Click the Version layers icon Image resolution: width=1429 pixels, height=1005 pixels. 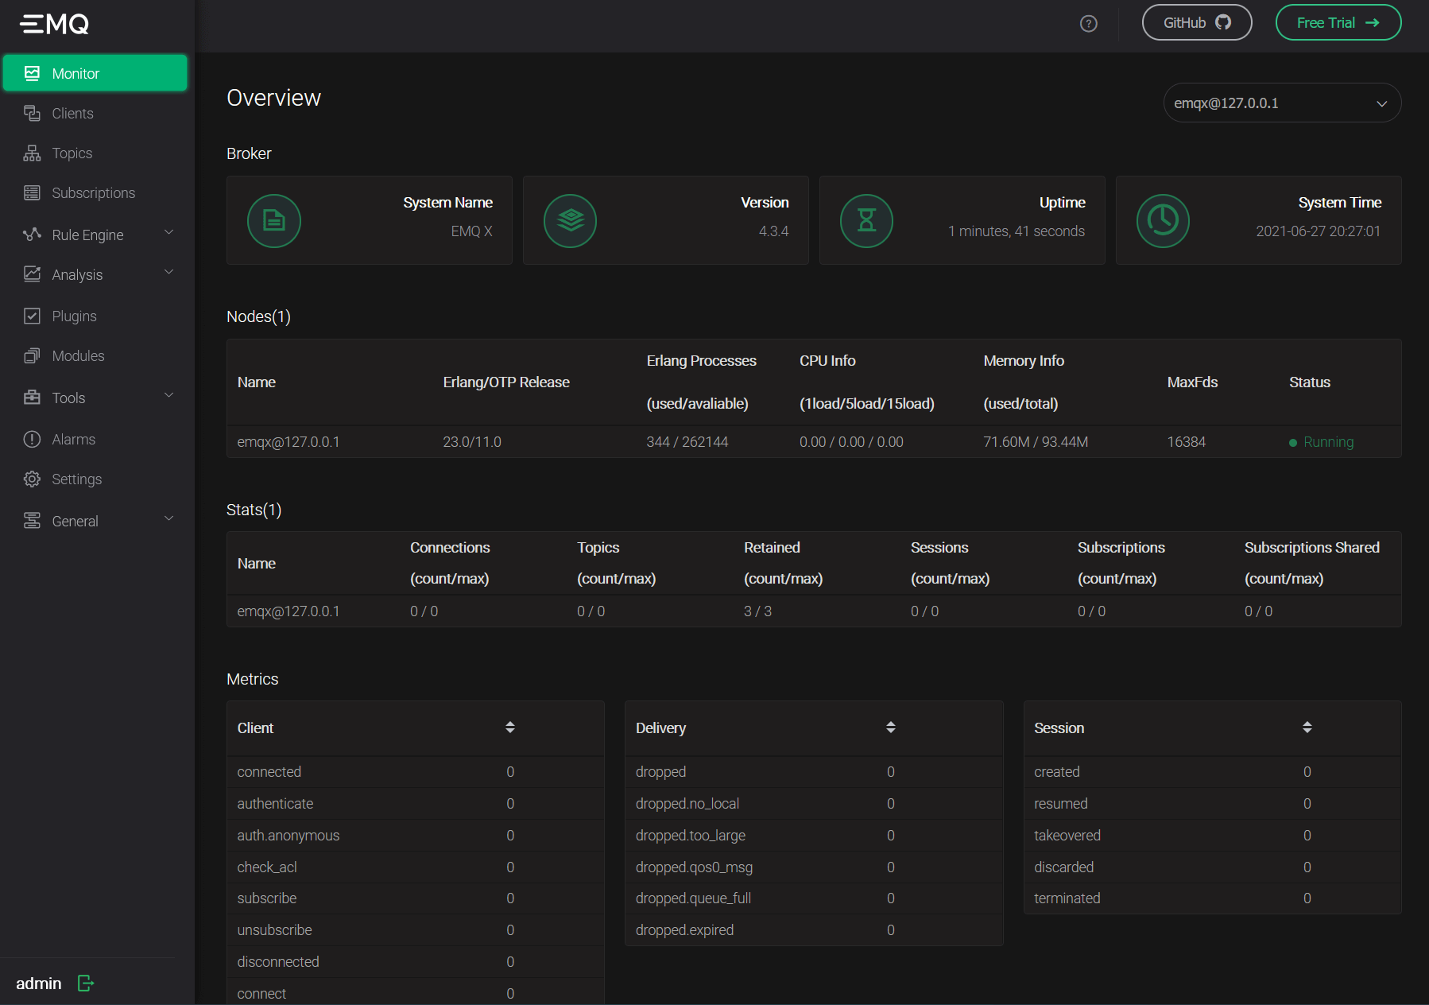(x=571, y=220)
